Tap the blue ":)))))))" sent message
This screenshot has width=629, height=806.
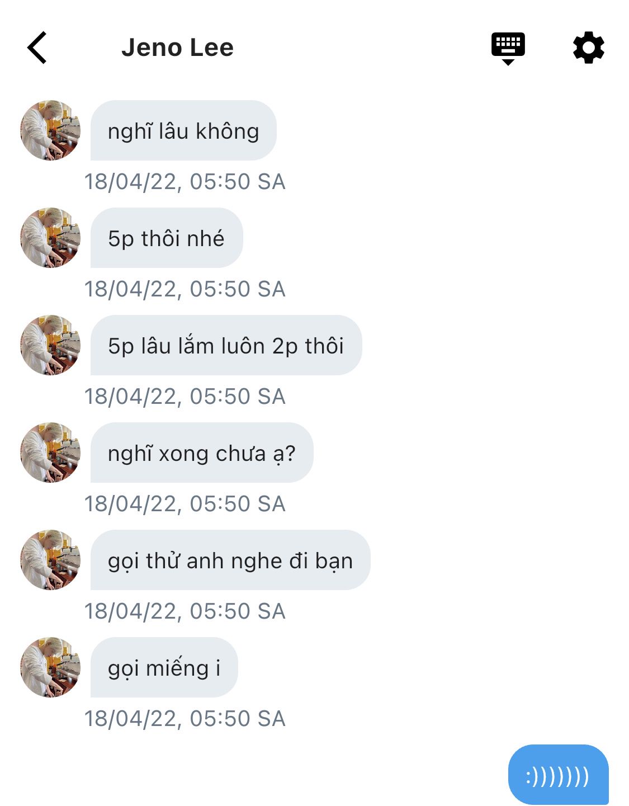(x=558, y=775)
